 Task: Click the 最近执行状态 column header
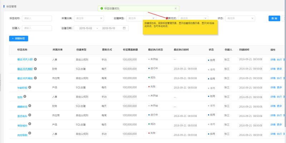point(156,50)
